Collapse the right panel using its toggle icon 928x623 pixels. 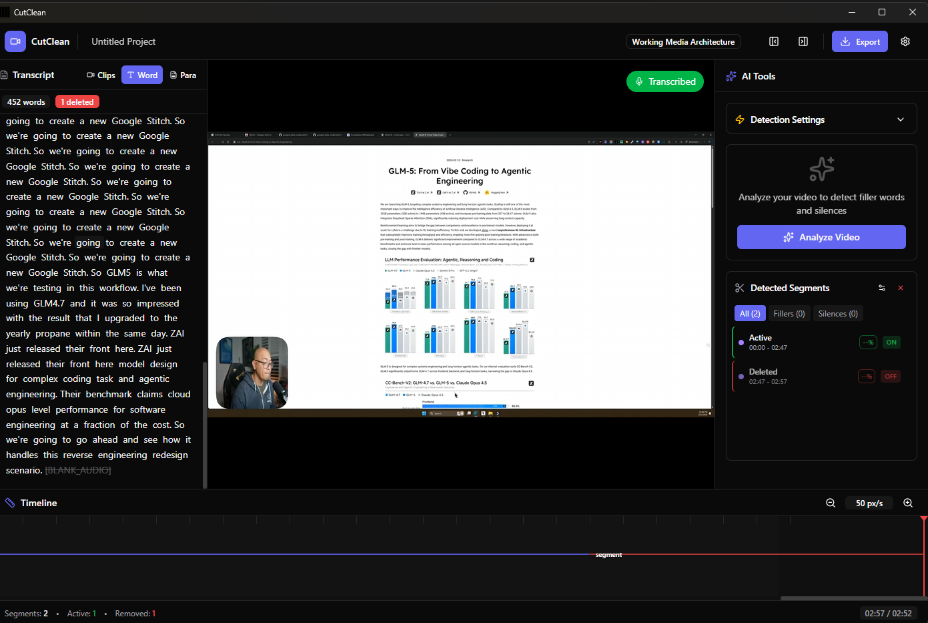pos(803,41)
